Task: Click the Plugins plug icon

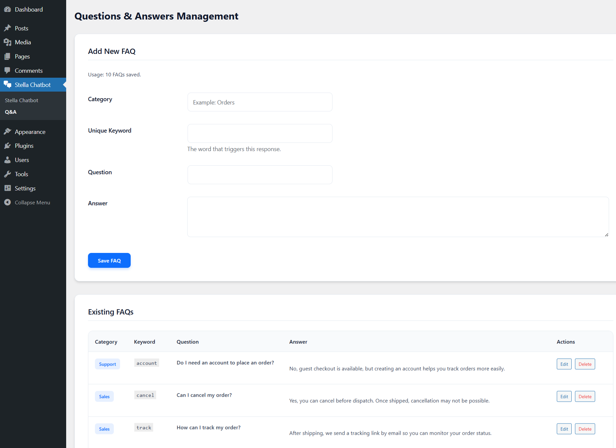Action: (x=8, y=145)
